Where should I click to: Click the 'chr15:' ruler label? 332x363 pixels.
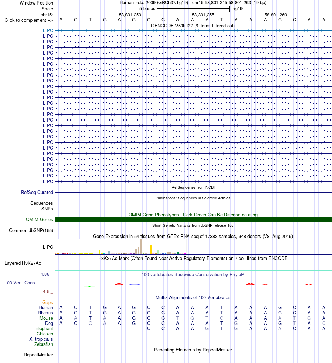pyautogui.click(x=47, y=15)
